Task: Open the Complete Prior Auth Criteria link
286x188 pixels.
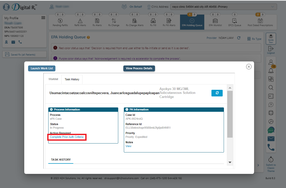Action: (67, 137)
